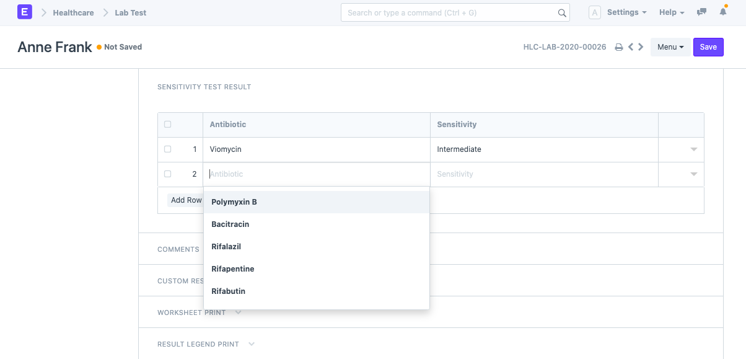This screenshot has width=746, height=359.
Task: Click the Sensitivity field in row 2
Action: tap(543, 174)
